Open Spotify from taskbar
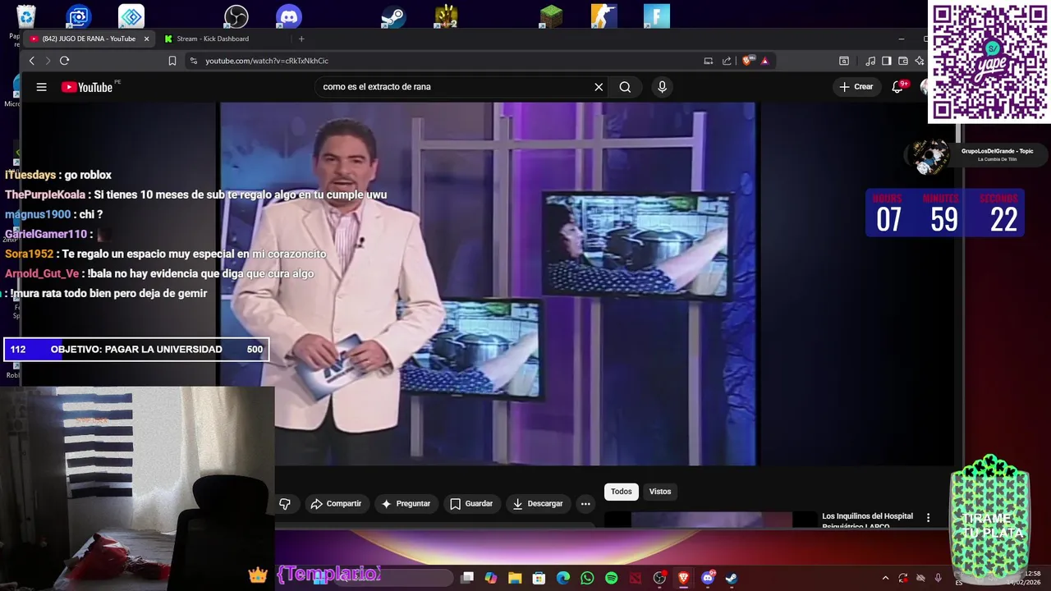 pyautogui.click(x=611, y=578)
